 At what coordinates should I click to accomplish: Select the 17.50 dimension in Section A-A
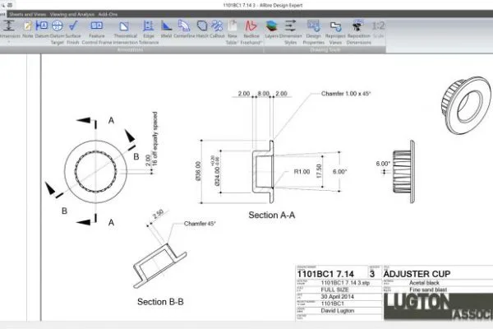click(319, 171)
